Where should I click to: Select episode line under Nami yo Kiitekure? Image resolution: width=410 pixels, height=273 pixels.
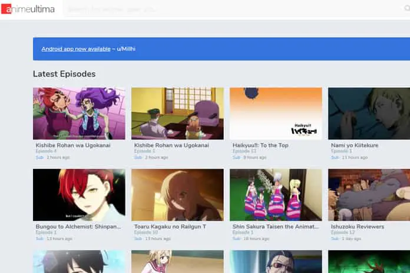[342, 151]
